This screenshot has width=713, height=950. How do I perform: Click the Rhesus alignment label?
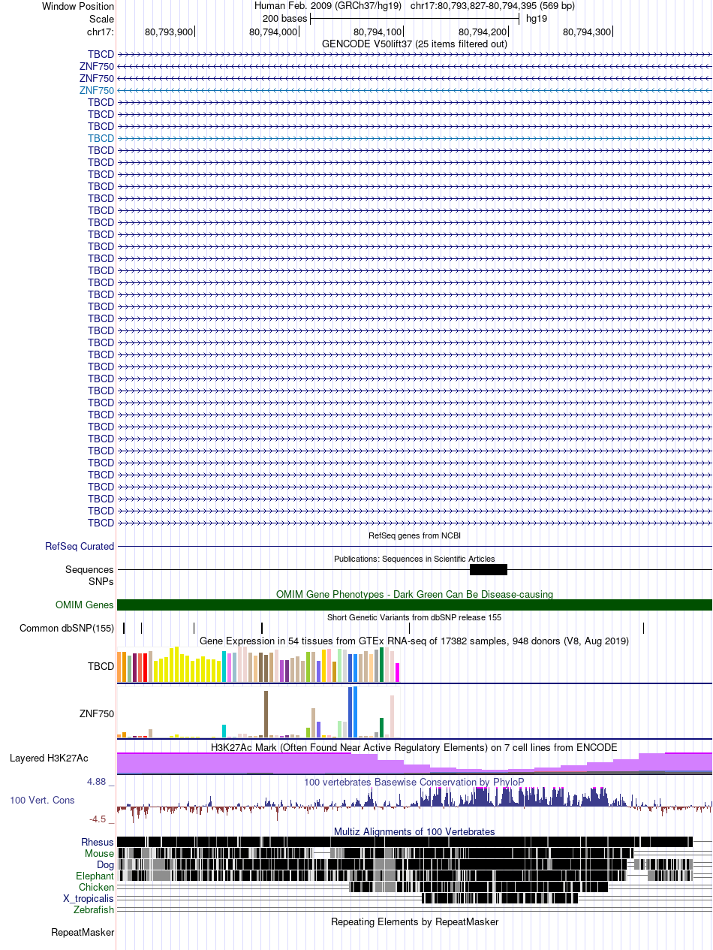click(98, 842)
